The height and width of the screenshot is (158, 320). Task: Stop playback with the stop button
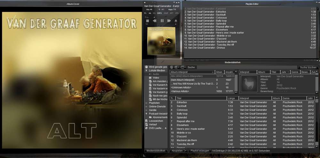point(148,21)
